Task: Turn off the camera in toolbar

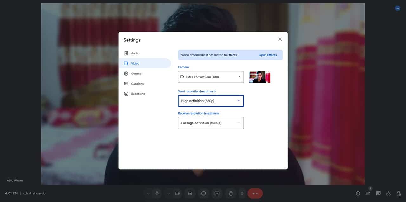Action: click(x=177, y=193)
